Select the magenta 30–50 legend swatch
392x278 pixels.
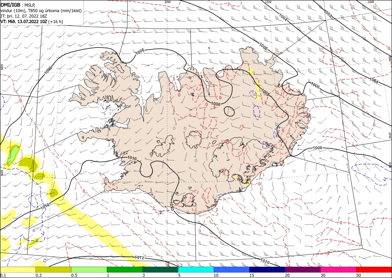(x=339, y=269)
